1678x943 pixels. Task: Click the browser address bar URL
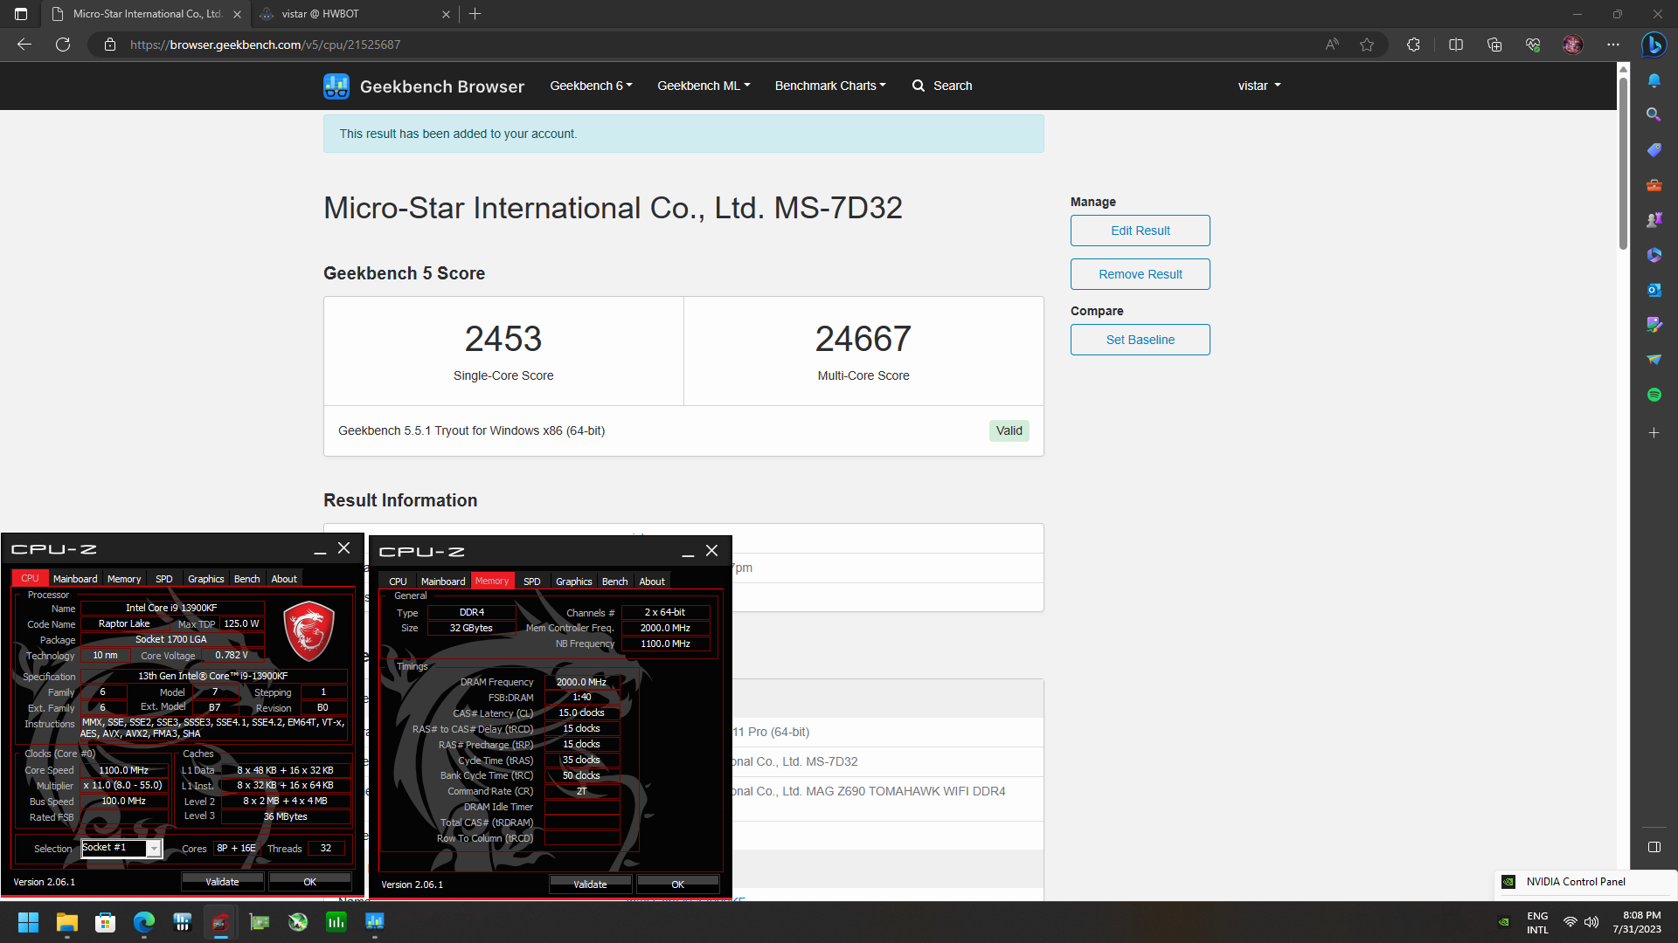tap(265, 45)
